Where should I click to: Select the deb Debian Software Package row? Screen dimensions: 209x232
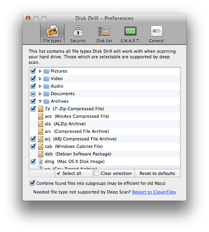(105, 154)
